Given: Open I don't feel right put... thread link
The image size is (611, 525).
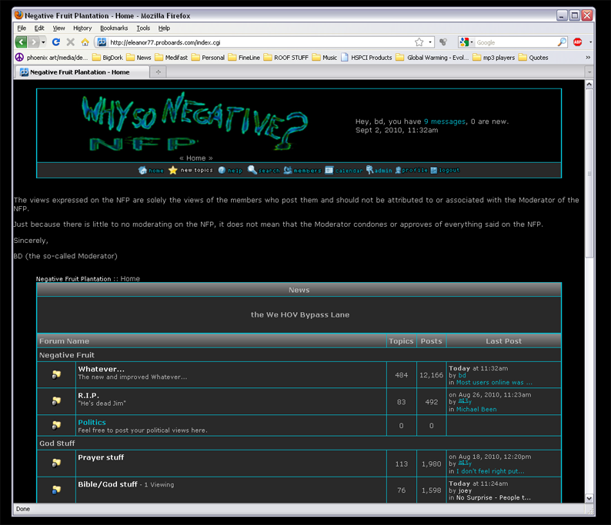Looking at the screenshot, I should tap(490, 471).
